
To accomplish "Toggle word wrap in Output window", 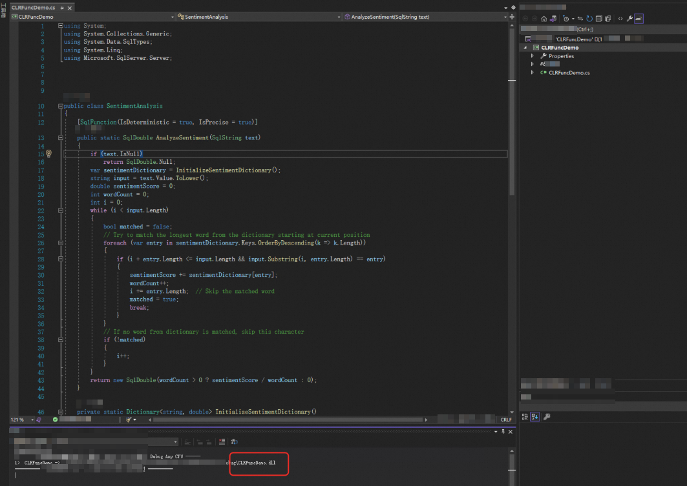I will pos(234,442).
